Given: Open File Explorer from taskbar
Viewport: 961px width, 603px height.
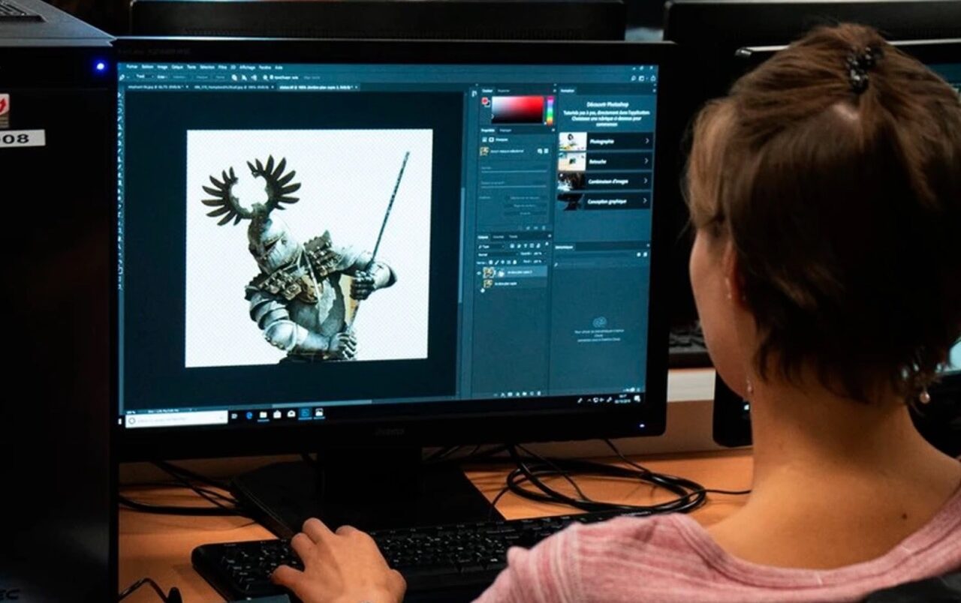Looking at the screenshot, I should tap(264, 415).
